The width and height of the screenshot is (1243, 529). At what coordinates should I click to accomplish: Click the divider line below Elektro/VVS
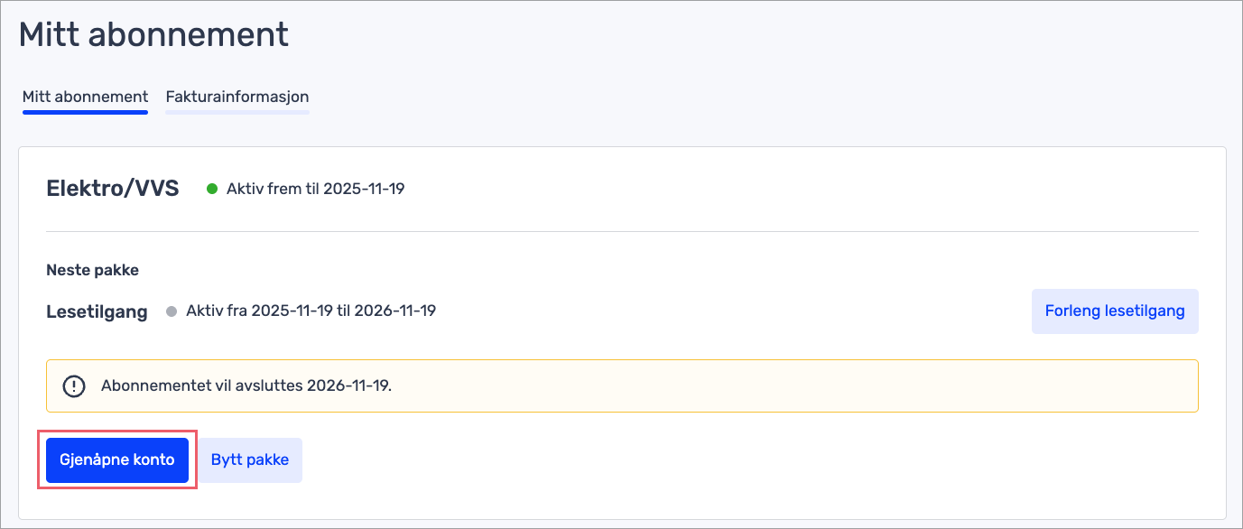click(x=622, y=231)
